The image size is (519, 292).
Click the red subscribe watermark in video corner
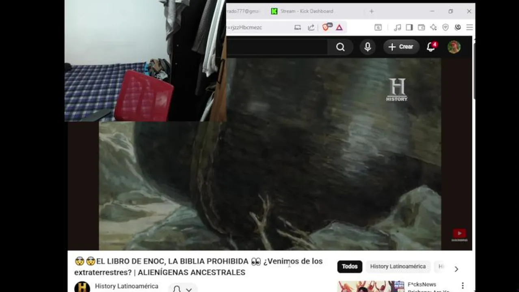(459, 235)
